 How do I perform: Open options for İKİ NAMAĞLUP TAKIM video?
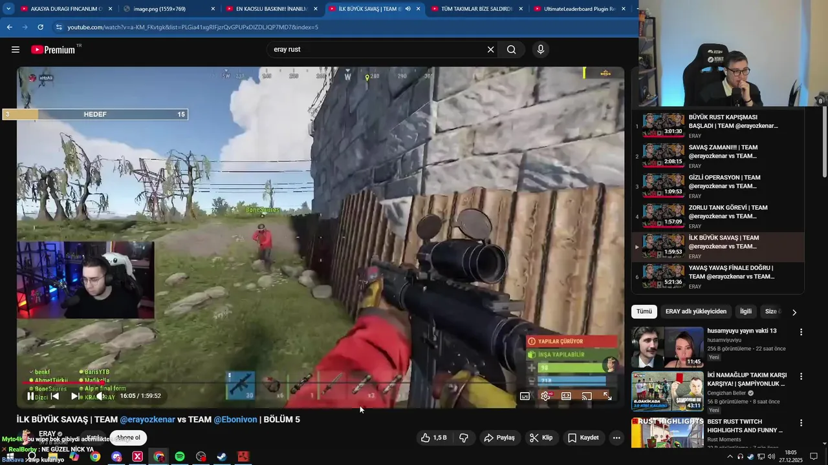801,377
